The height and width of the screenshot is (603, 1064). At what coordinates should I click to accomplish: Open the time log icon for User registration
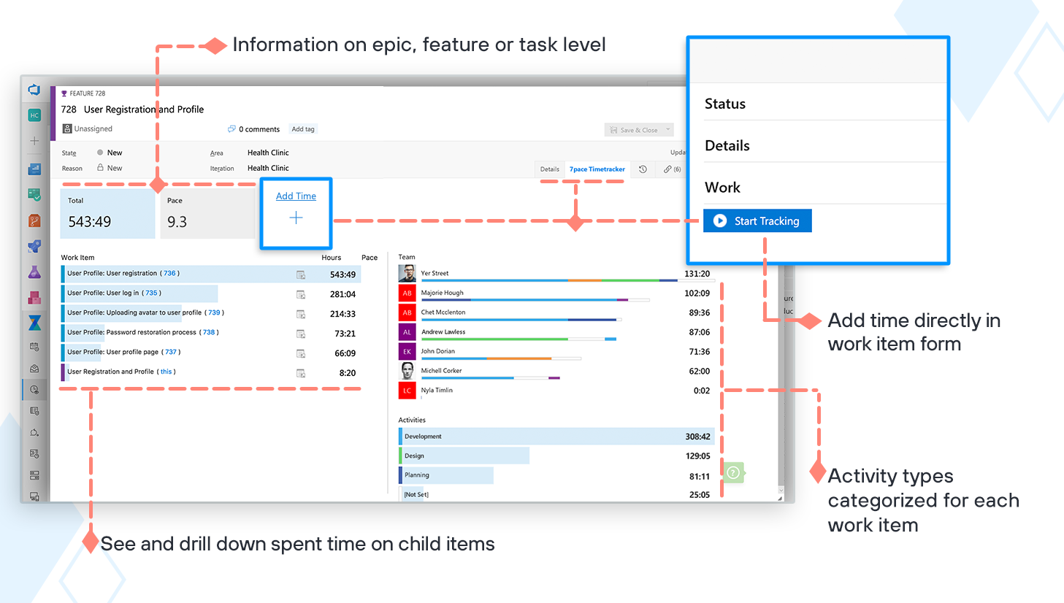300,273
